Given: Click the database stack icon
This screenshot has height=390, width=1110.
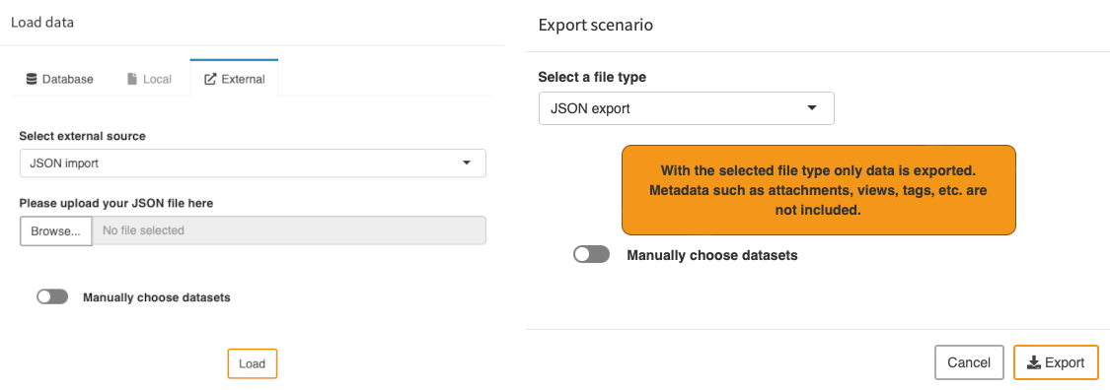Looking at the screenshot, I should point(32,79).
